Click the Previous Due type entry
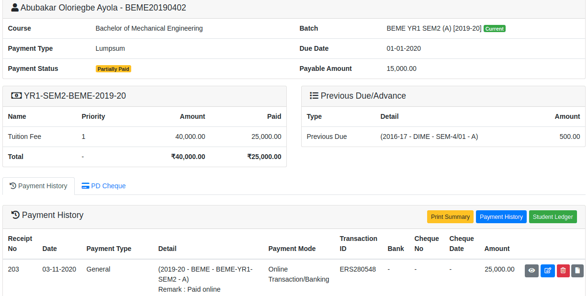The width and height of the screenshot is (588, 296). pyautogui.click(x=327, y=137)
